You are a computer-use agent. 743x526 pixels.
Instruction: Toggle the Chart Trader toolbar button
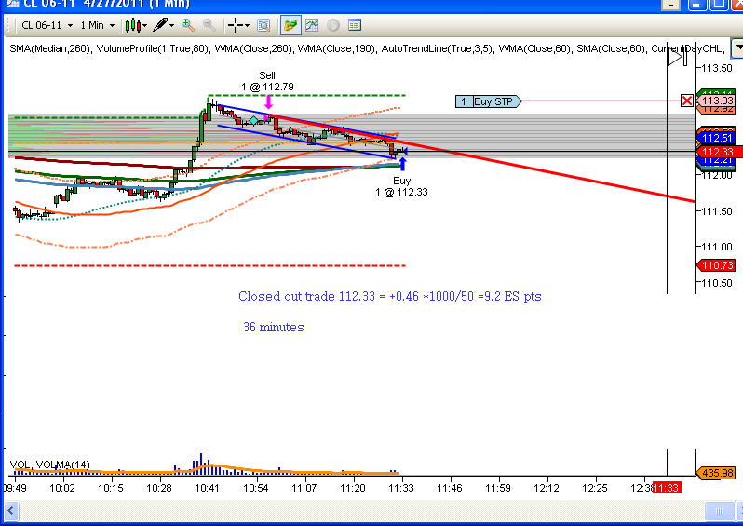click(290, 25)
